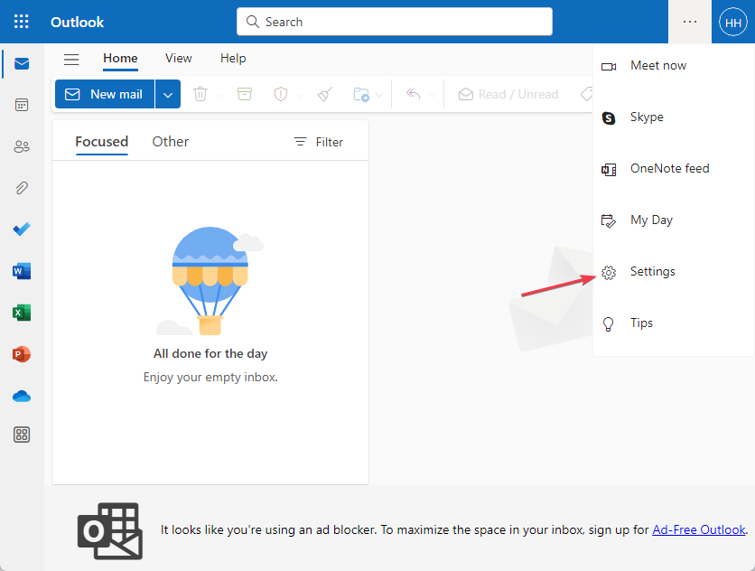
Task: Choose My Day from the menu
Action: [x=673, y=220]
